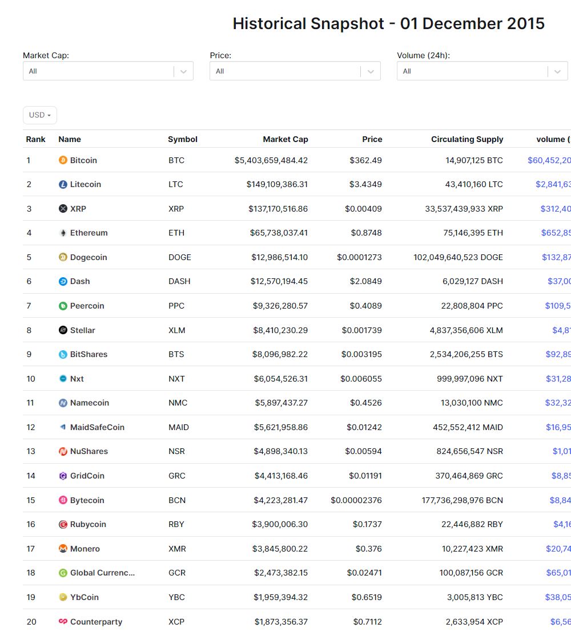Click the Peercoin coin logo icon
This screenshot has height=632, width=571.
[x=63, y=306]
